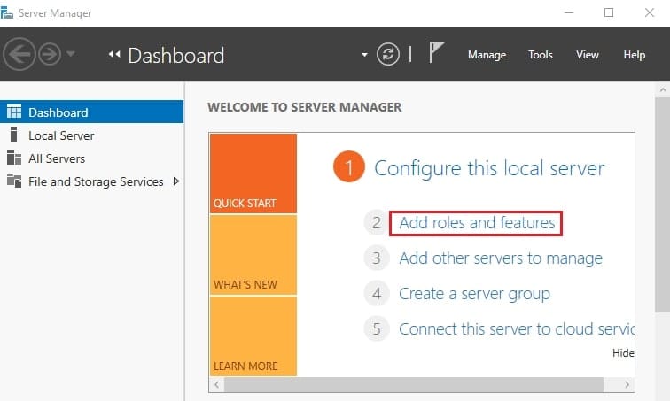670x401 pixels.
Task: Click the vertical scrollbar thumb
Action: 663,205
